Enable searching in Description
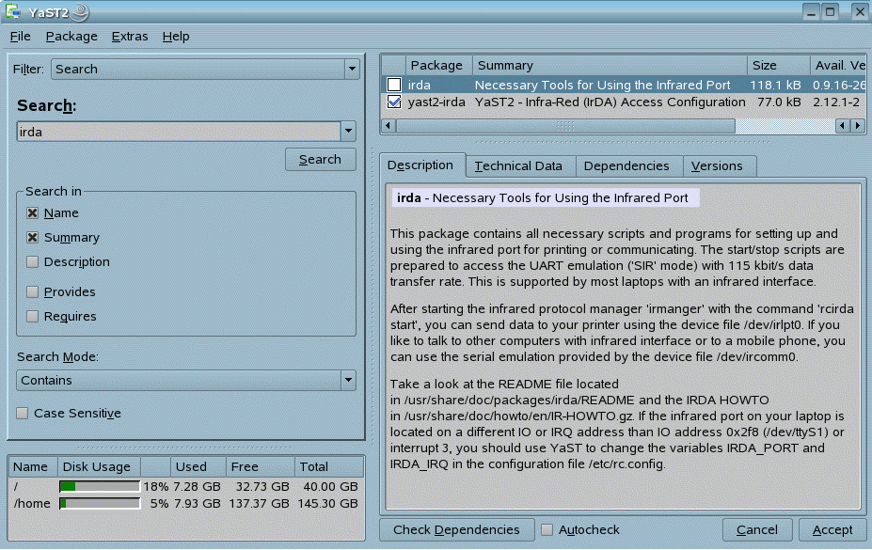The image size is (872, 550). point(32,261)
